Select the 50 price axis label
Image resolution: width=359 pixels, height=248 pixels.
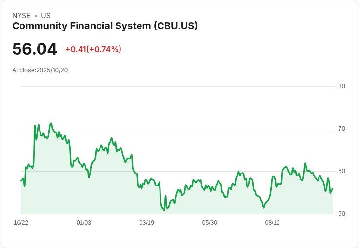(x=341, y=214)
